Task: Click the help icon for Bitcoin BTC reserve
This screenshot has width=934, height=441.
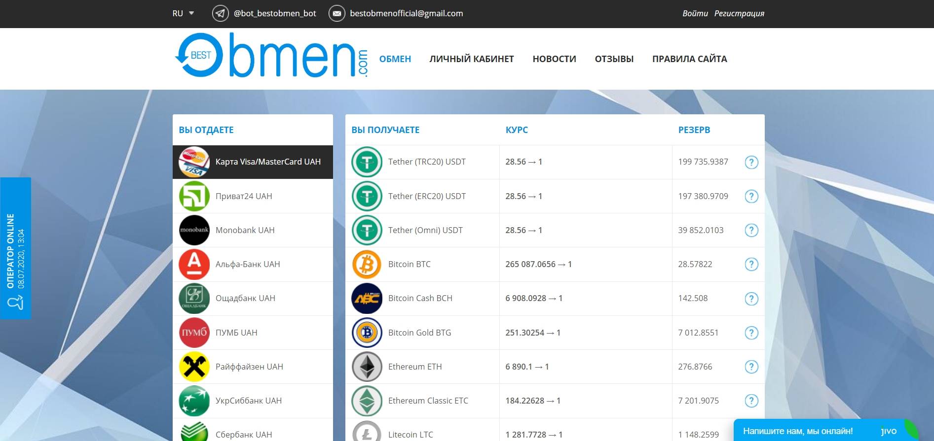Action: (x=751, y=264)
